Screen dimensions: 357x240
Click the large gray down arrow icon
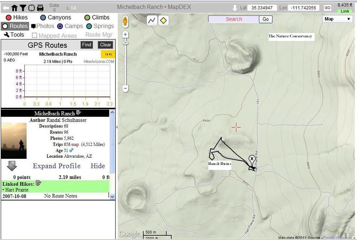coord(12,166)
